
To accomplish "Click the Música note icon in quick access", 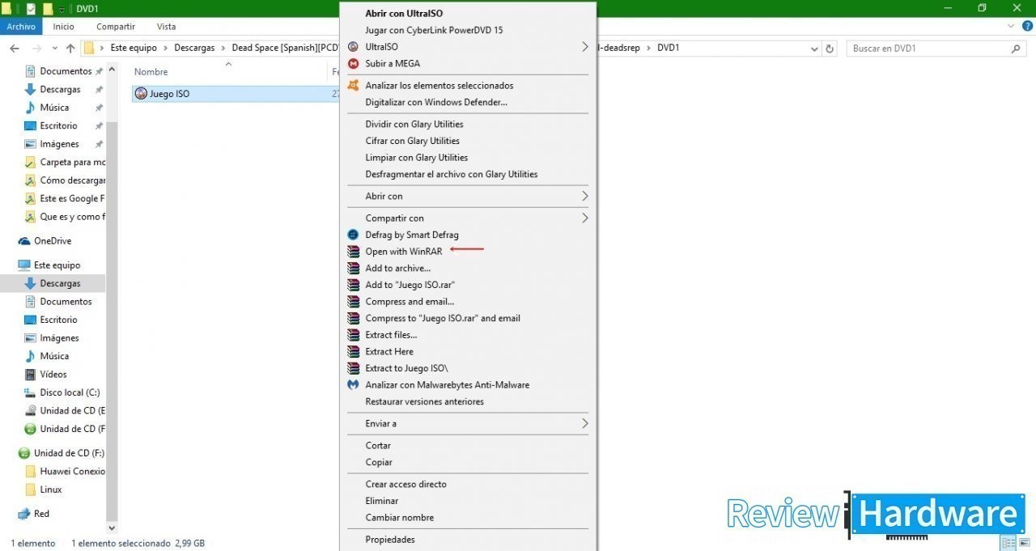I will click(x=30, y=108).
